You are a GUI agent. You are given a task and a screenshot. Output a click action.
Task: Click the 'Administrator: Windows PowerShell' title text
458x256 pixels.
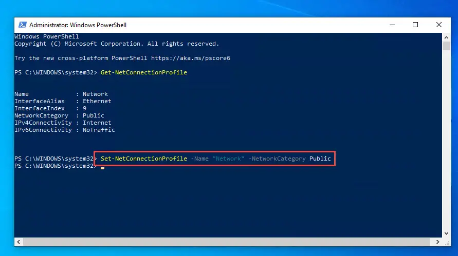coord(78,25)
